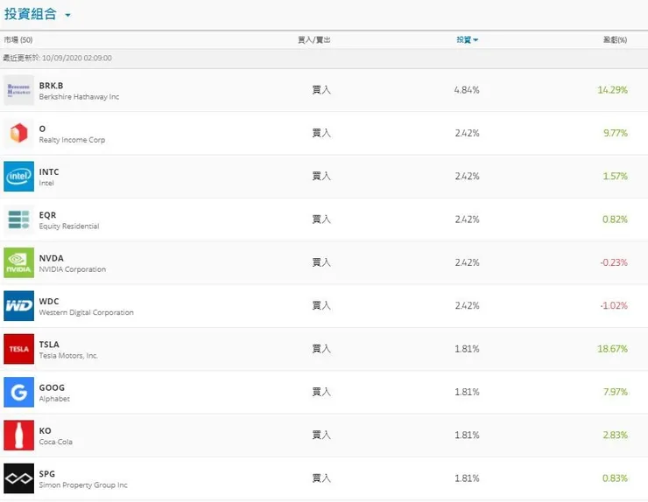Image resolution: width=648 pixels, height=502 pixels.
Task: Open the Intel logo icon
Action: pyautogui.click(x=18, y=177)
